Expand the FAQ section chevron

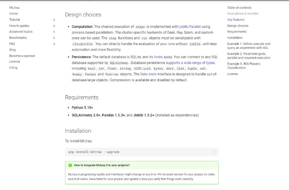point(54,44)
